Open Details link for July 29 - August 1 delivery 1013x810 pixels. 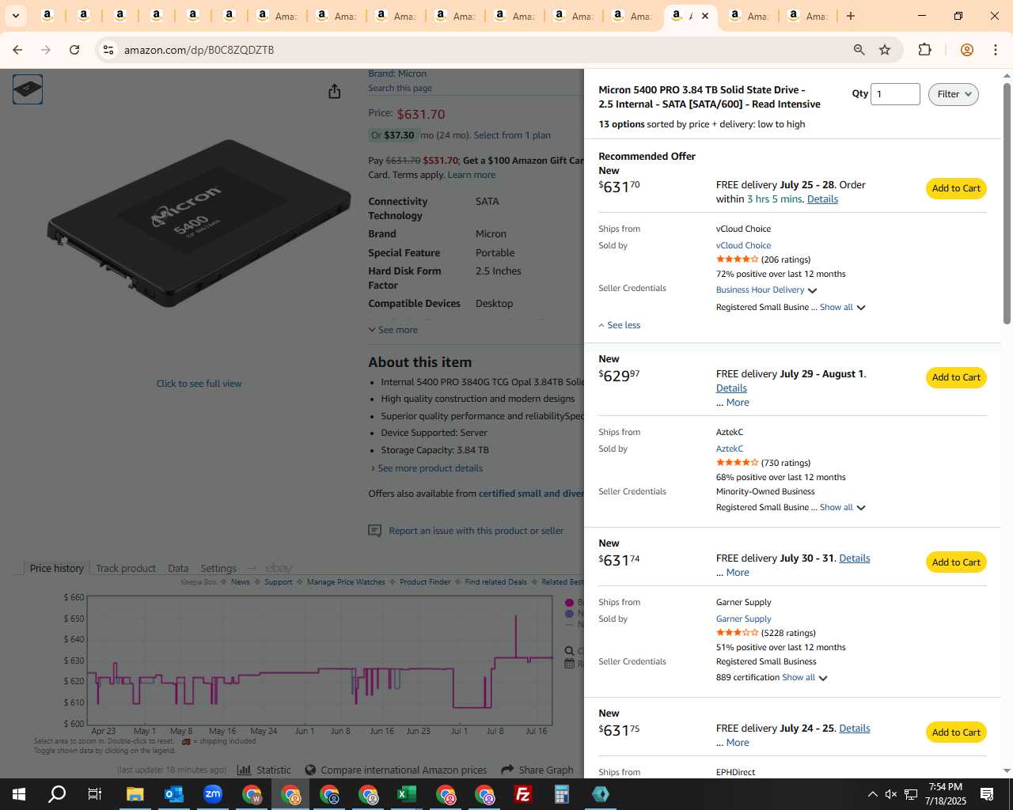coord(731,388)
